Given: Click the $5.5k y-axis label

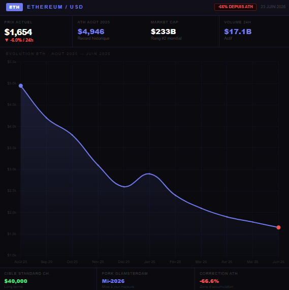Looking at the screenshot, I should [12, 62].
